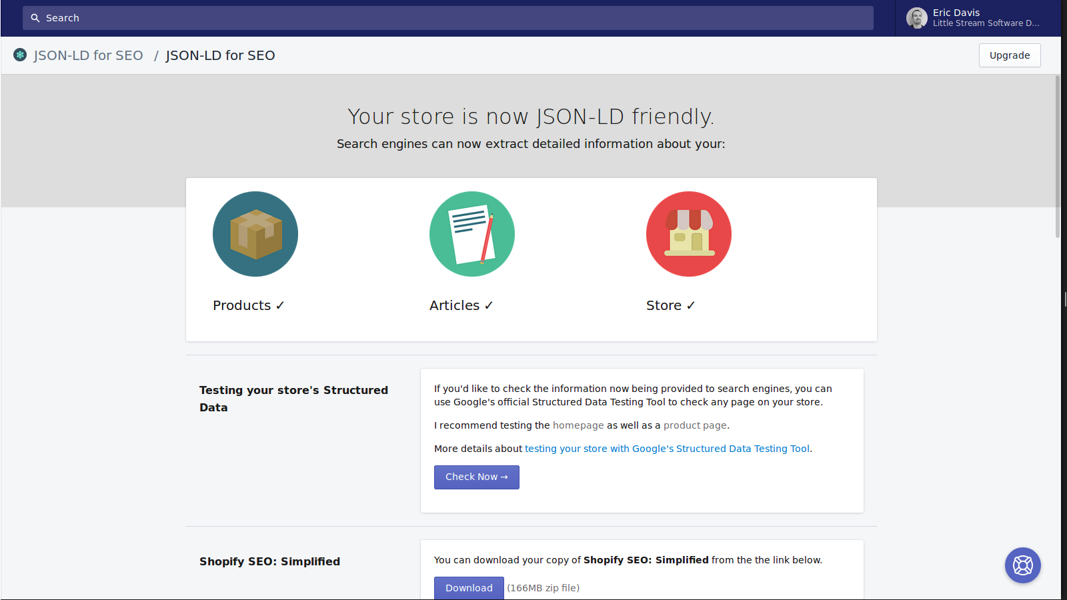
Task: Open the homepage testing link
Action: point(578,425)
